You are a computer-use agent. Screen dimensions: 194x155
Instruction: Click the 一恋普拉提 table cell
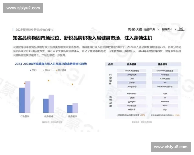tap(132, 106)
